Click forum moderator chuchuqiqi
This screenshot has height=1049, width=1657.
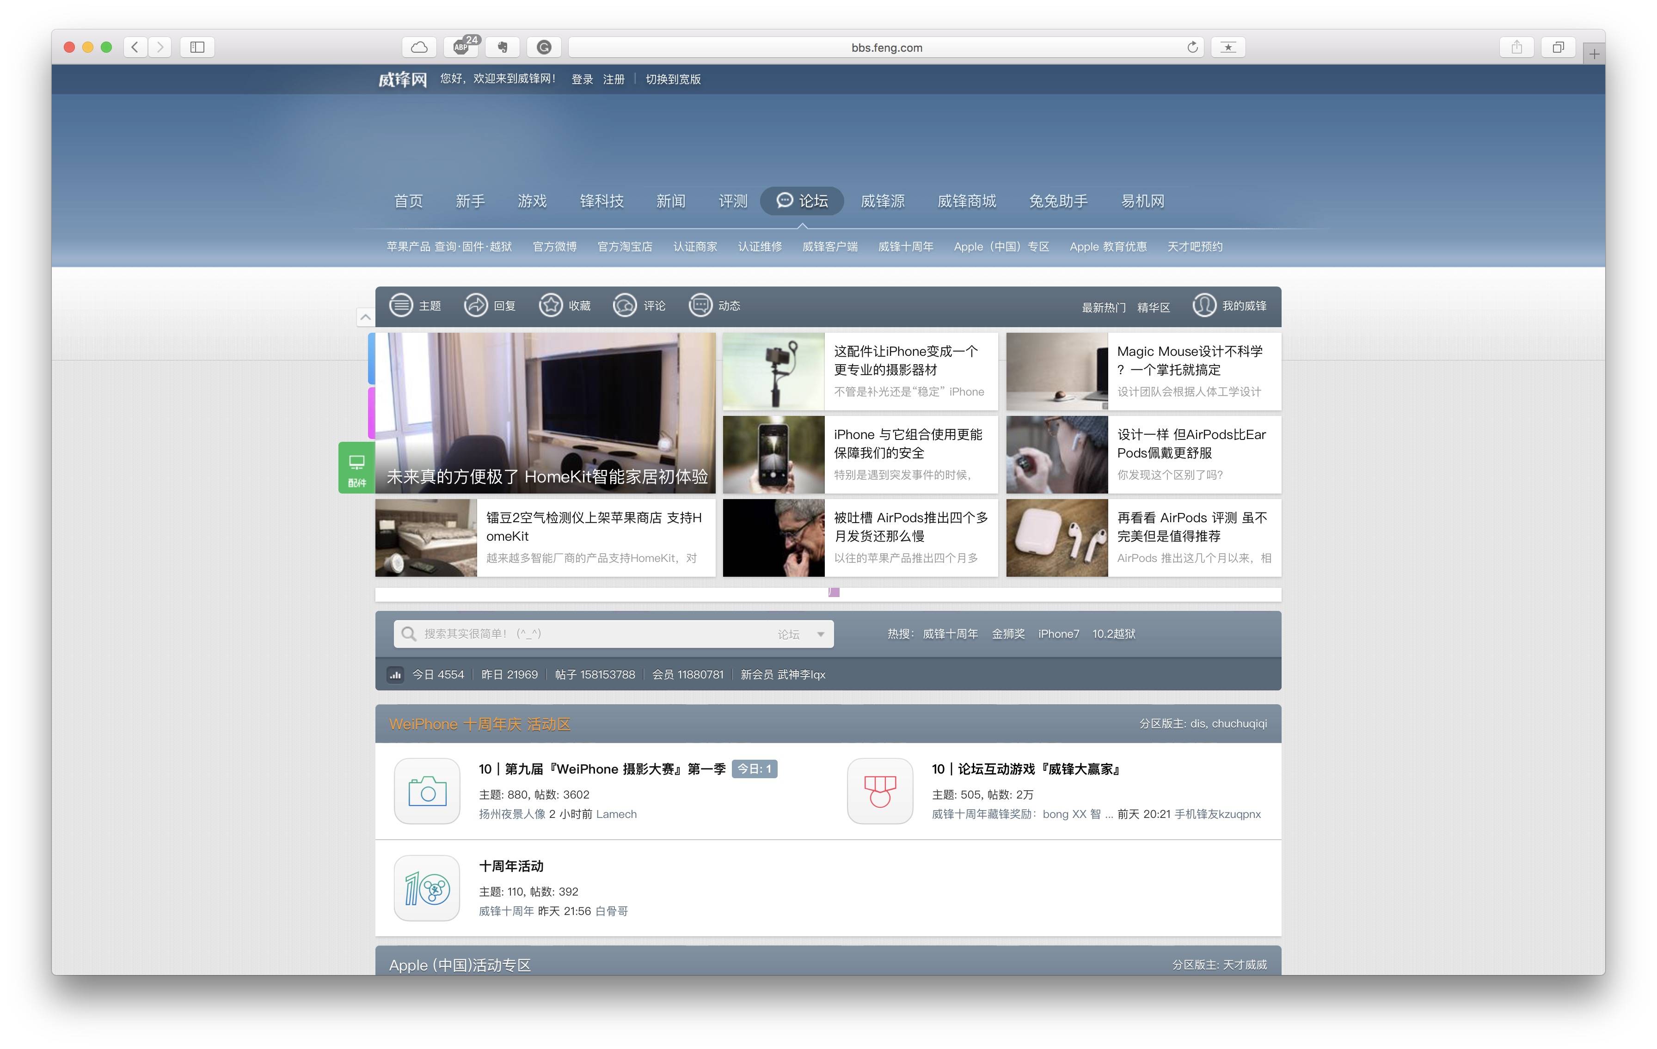click(x=1239, y=724)
